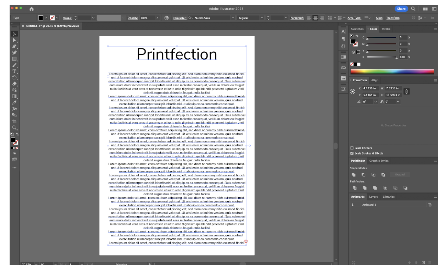
Task: Switch to the Swatches tab
Action: pyautogui.click(x=357, y=29)
